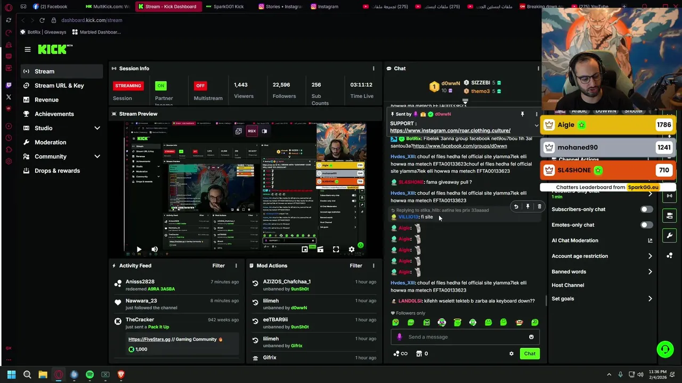Open Session Info three-dot options
The height and width of the screenshot is (383, 682).
[374, 69]
